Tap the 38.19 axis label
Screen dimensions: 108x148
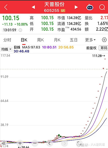tap(4, 125)
